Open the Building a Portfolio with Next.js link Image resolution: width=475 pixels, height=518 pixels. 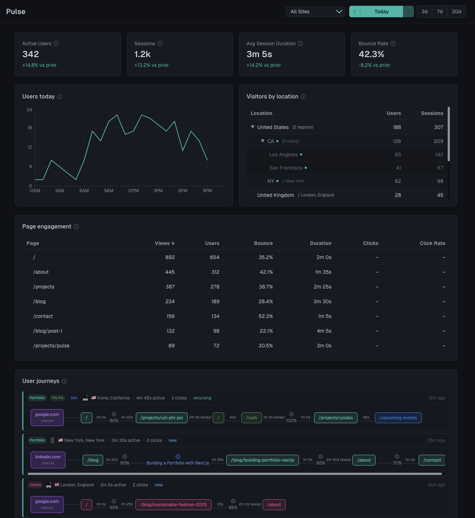177,463
